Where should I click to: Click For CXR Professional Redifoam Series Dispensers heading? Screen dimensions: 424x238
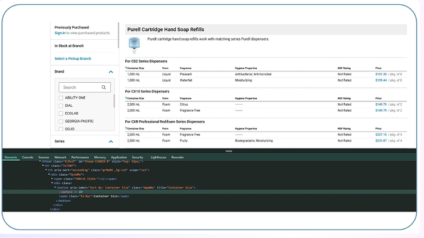point(165,121)
